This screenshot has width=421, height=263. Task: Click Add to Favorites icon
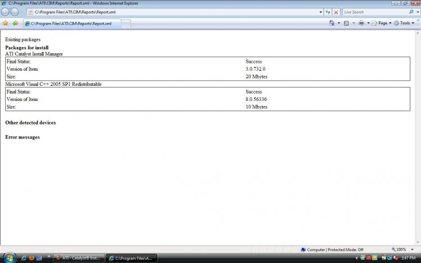pyautogui.click(x=15, y=24)
